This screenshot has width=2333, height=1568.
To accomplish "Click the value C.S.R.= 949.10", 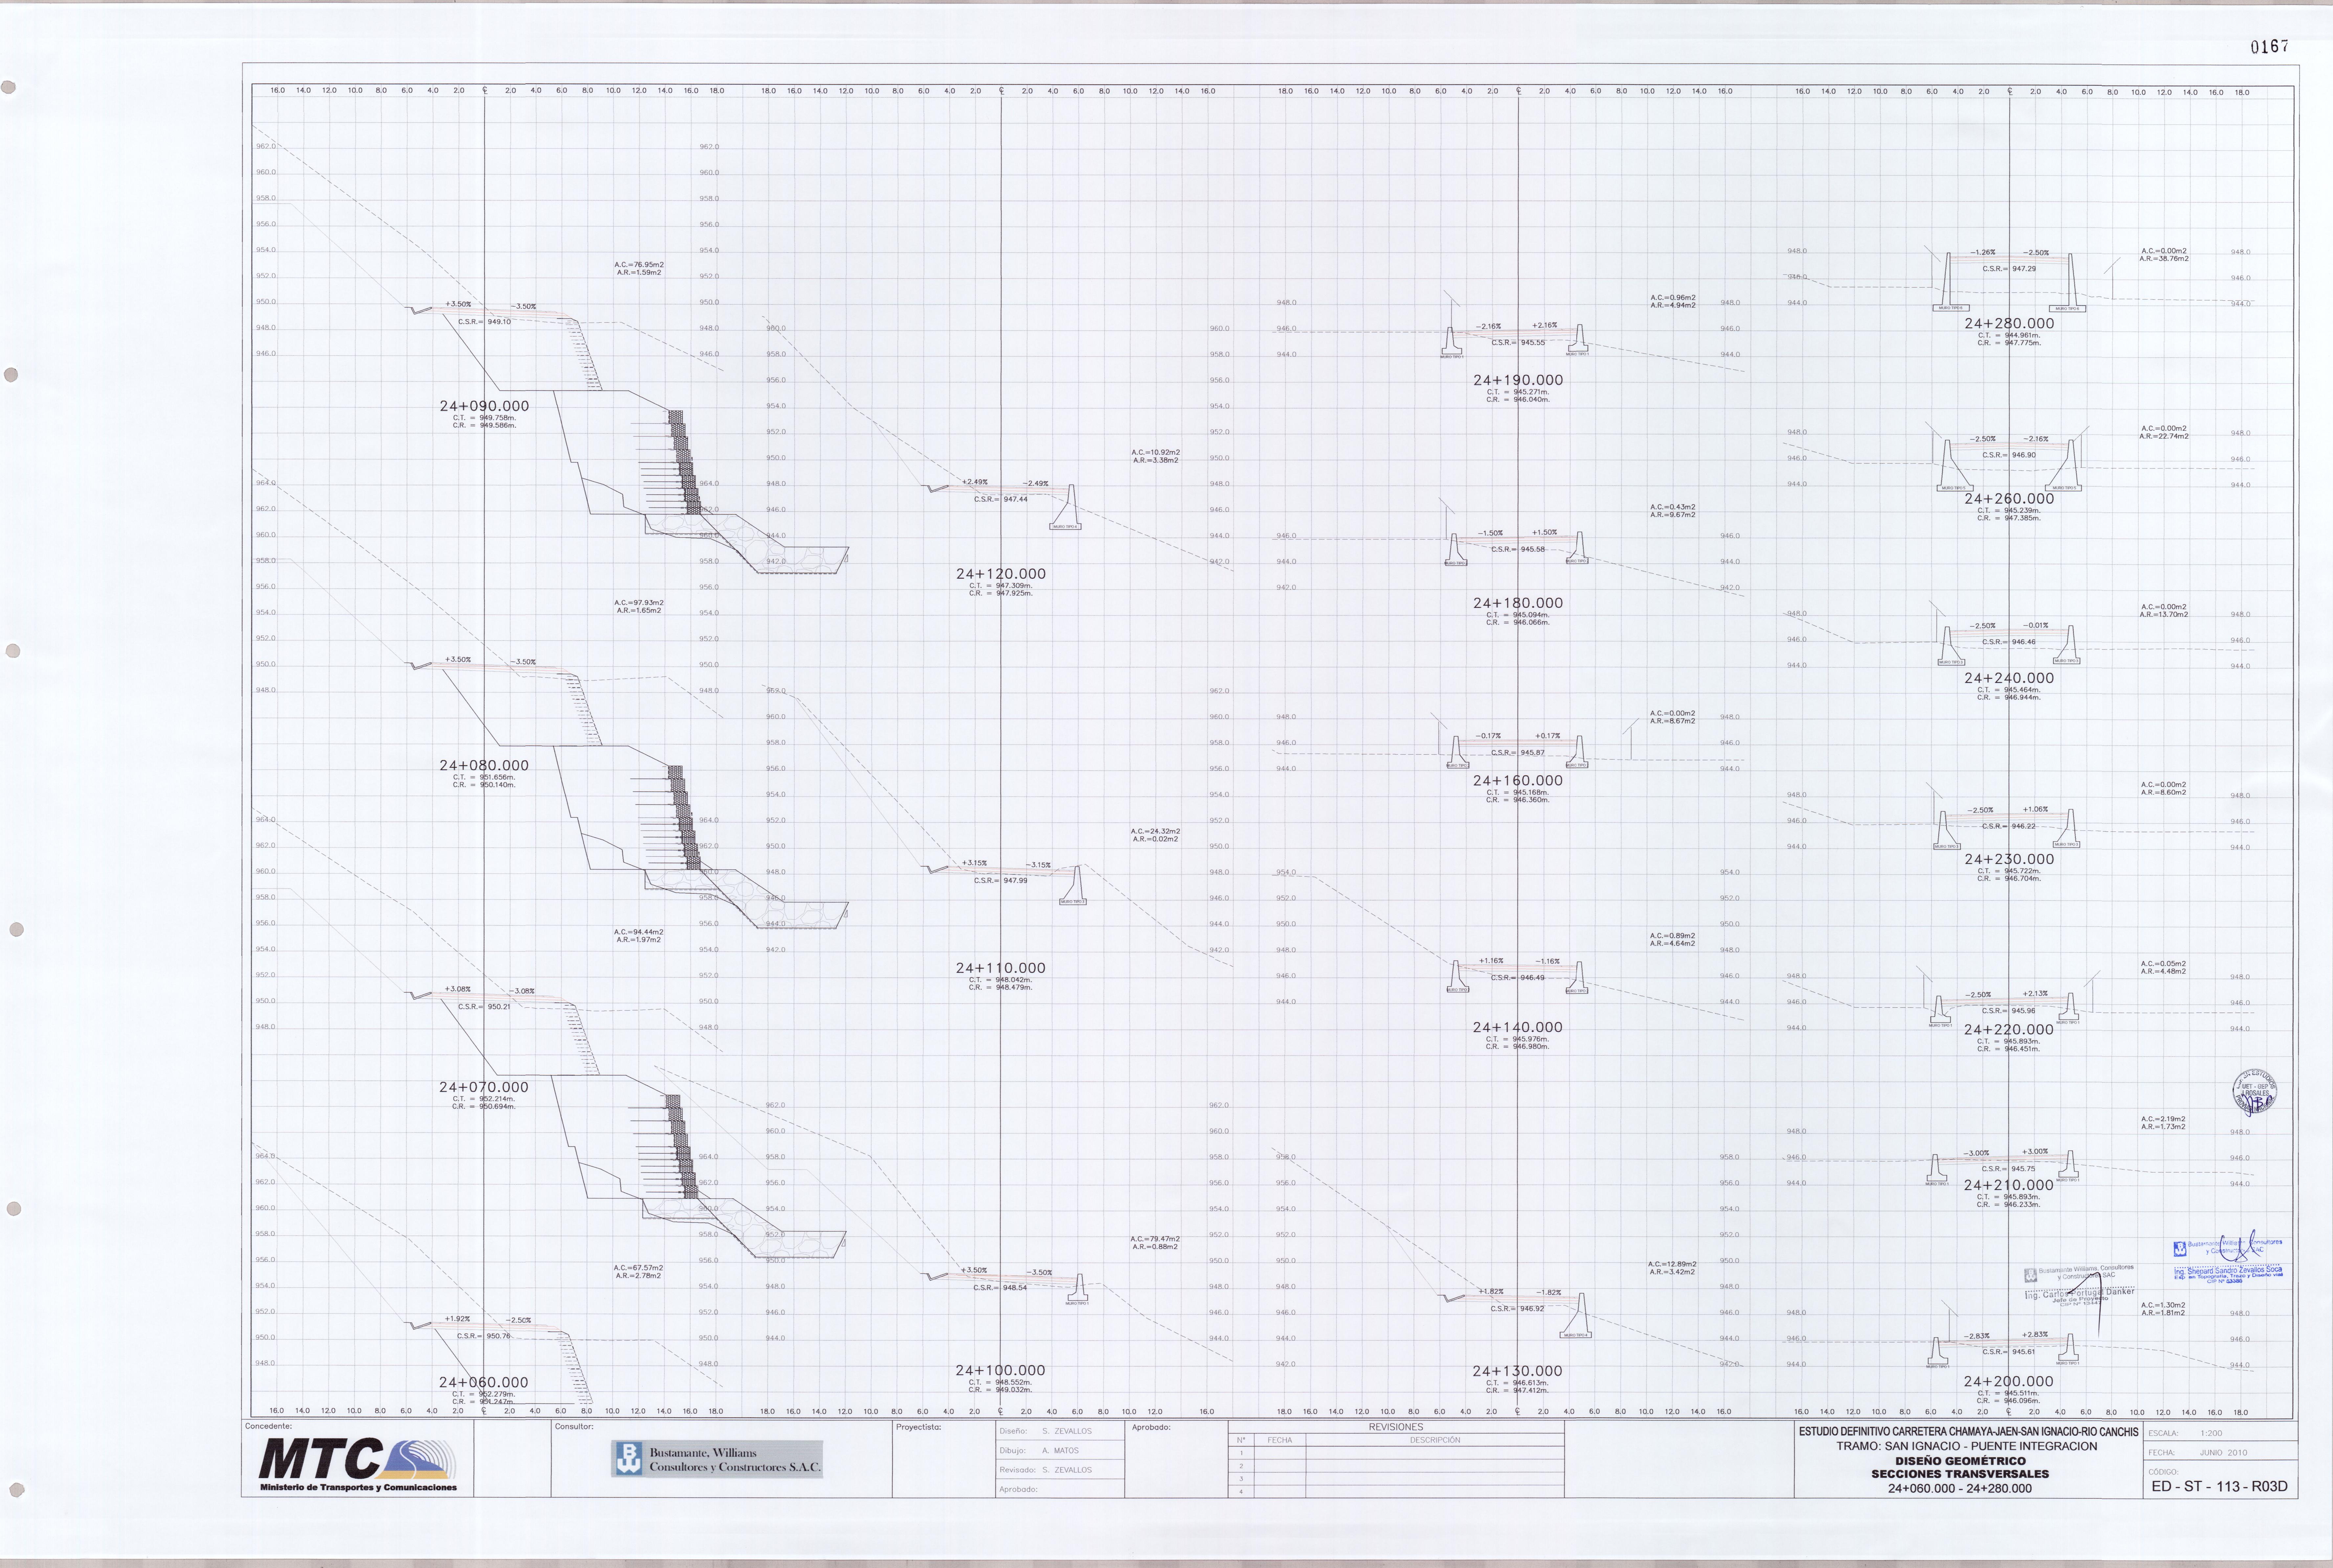I will tap(484, 322).
